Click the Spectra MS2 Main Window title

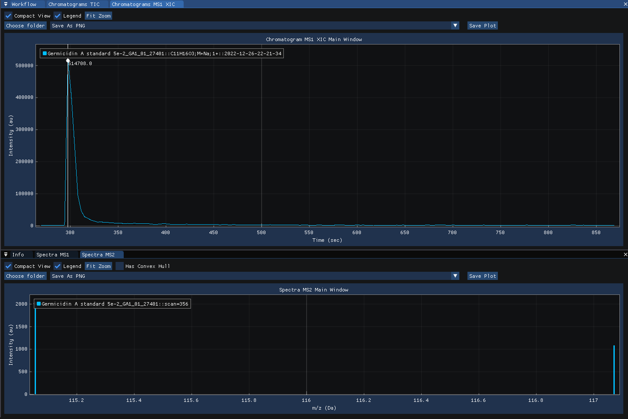point(314,290)
